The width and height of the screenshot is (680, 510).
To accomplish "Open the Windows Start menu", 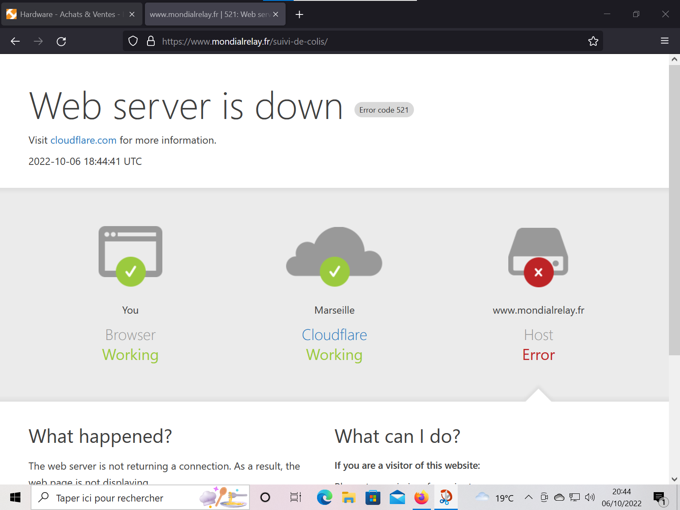I will pos(15,497).
